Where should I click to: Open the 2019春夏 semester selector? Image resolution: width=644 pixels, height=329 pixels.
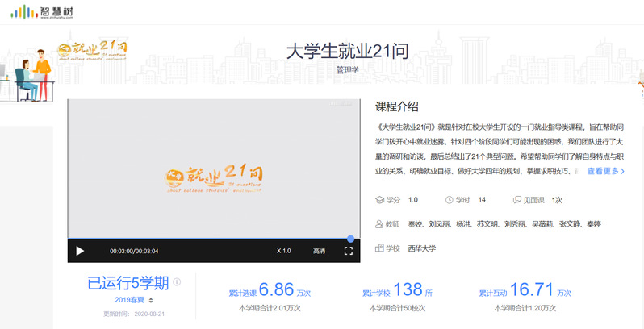[134, 300]
